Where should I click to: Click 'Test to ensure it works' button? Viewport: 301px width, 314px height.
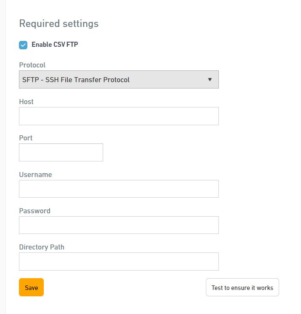[x=242, y=287]
